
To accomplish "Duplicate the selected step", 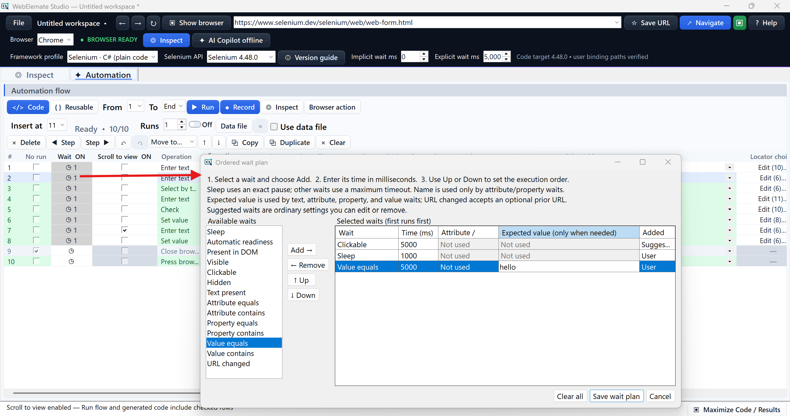I will [290, 143].
